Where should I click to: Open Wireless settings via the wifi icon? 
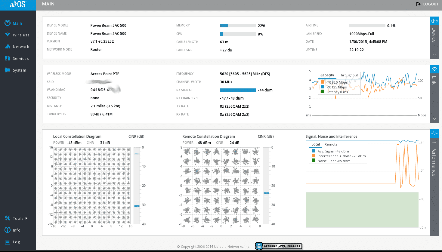click(x=8, y=35)
